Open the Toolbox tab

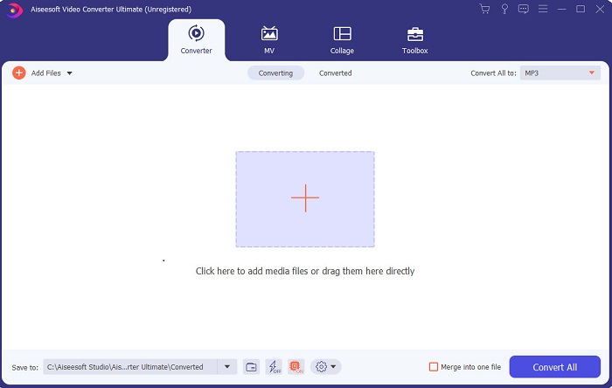tap(415, 40)
